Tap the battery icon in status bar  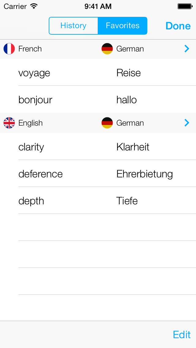[185, 6]
